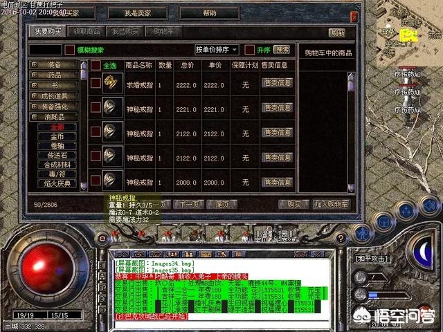This screenshot has width=443, height=332.
Task: Jump to 尾页 last page
Action: coord(222,204)
